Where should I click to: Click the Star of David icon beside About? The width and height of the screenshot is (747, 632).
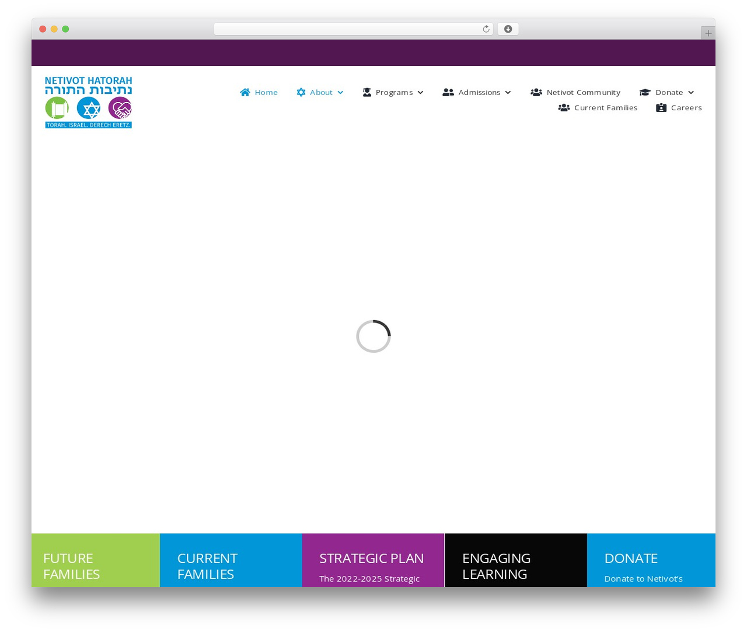(x=301, y=92)
